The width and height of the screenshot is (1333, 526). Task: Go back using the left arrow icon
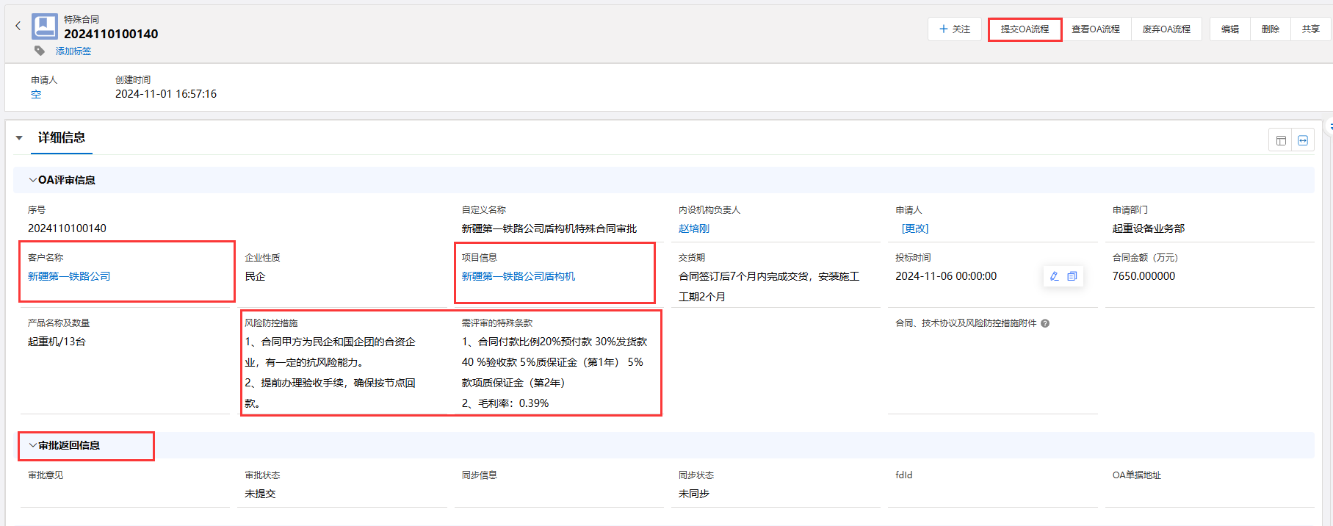18,26
